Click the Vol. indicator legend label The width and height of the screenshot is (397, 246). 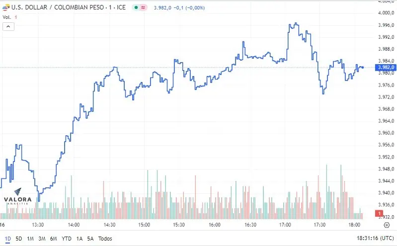(x=7, y=17)
